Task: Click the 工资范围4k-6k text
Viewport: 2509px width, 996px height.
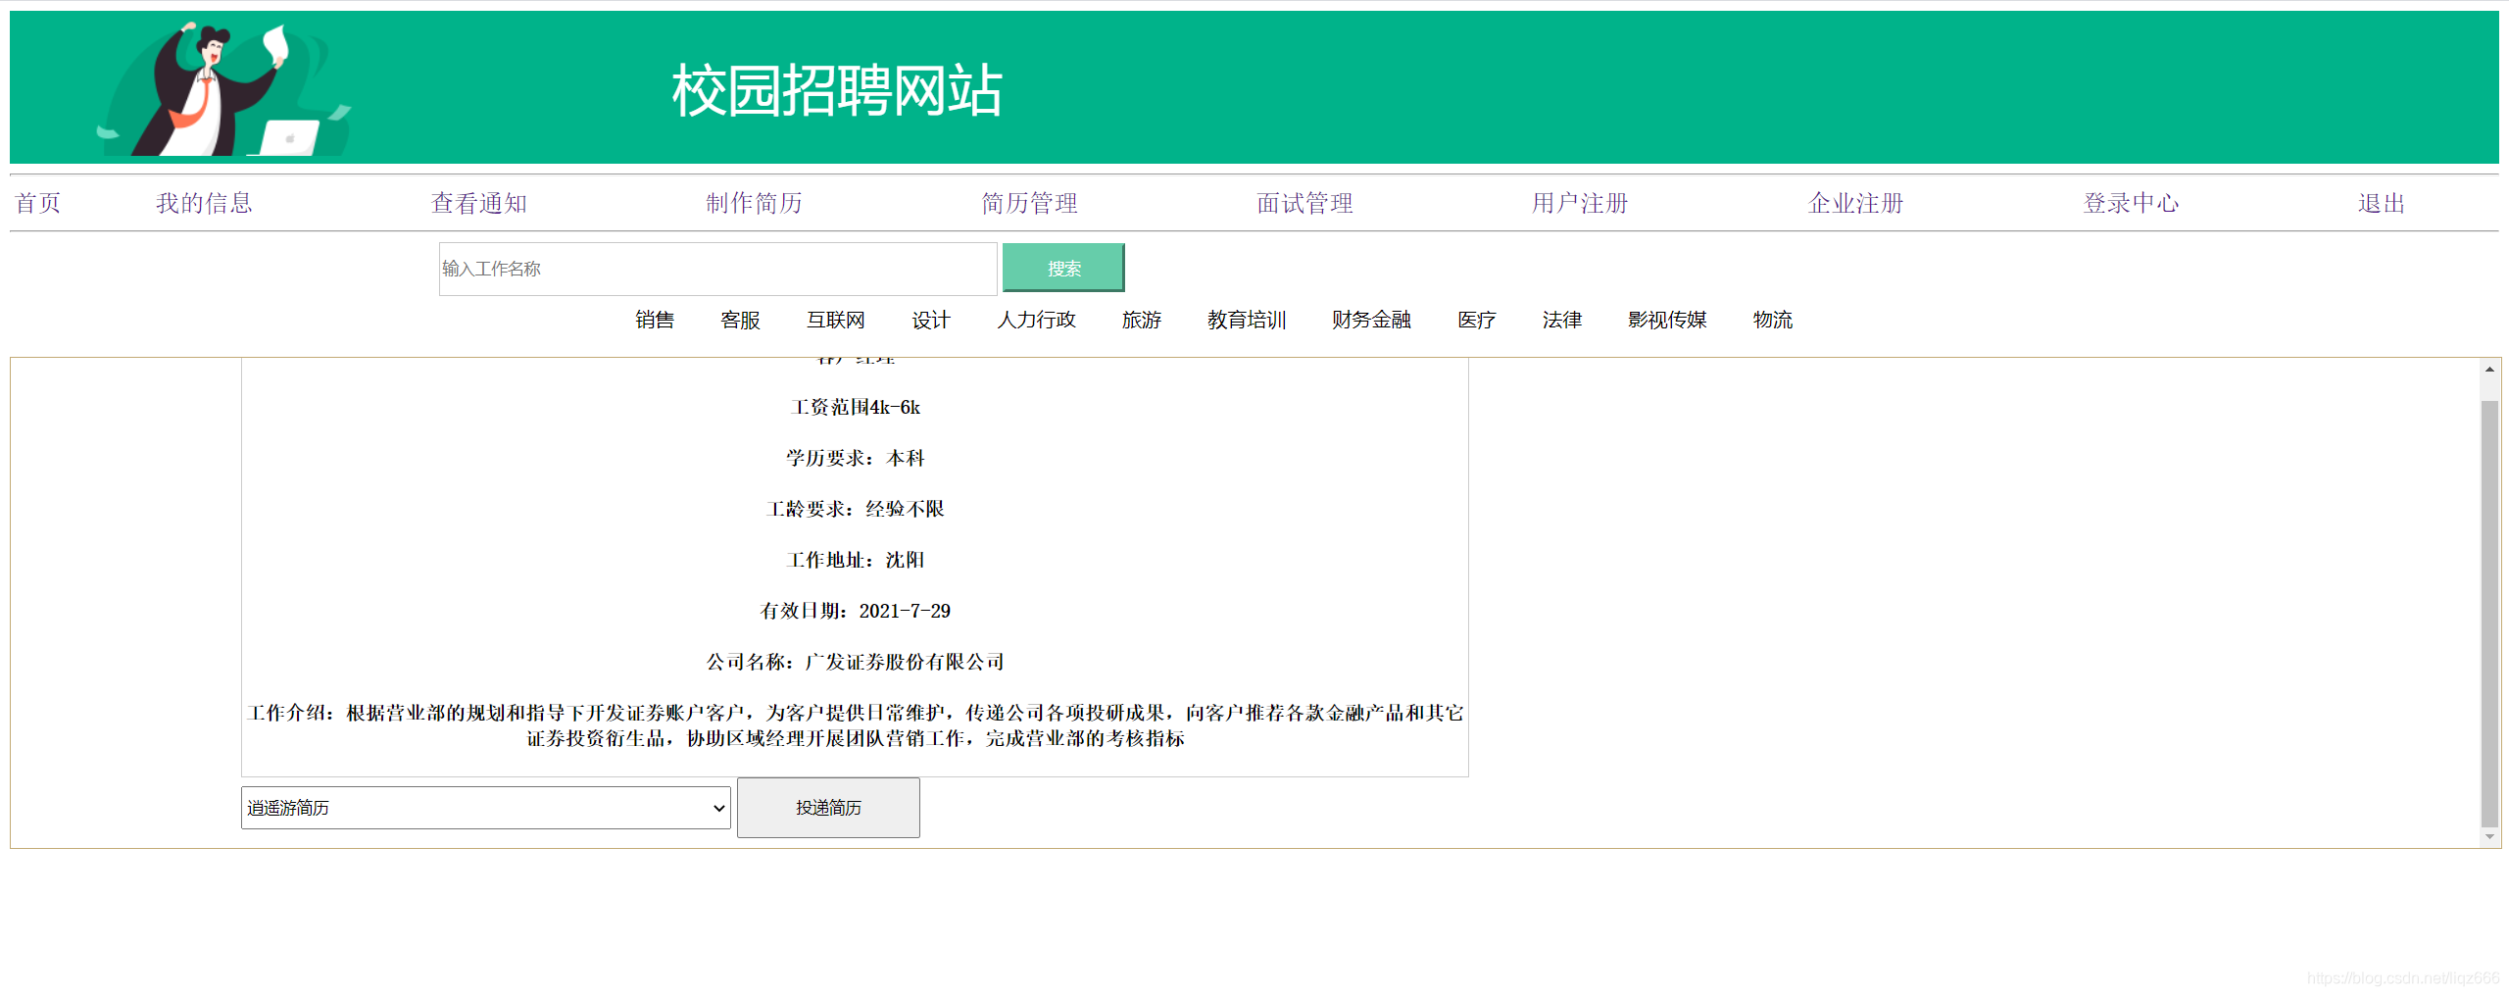Action: pyautogui.click(x=856, y=407)
